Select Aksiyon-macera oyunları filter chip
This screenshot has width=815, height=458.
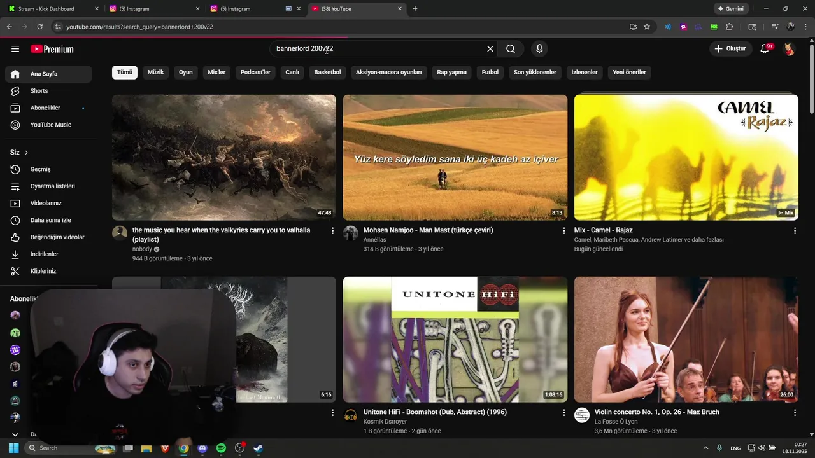(x=389, y=72)
